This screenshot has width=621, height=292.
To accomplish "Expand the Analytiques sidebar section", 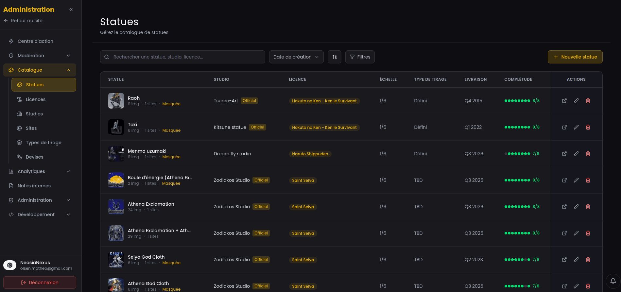I will click(40, 171).
